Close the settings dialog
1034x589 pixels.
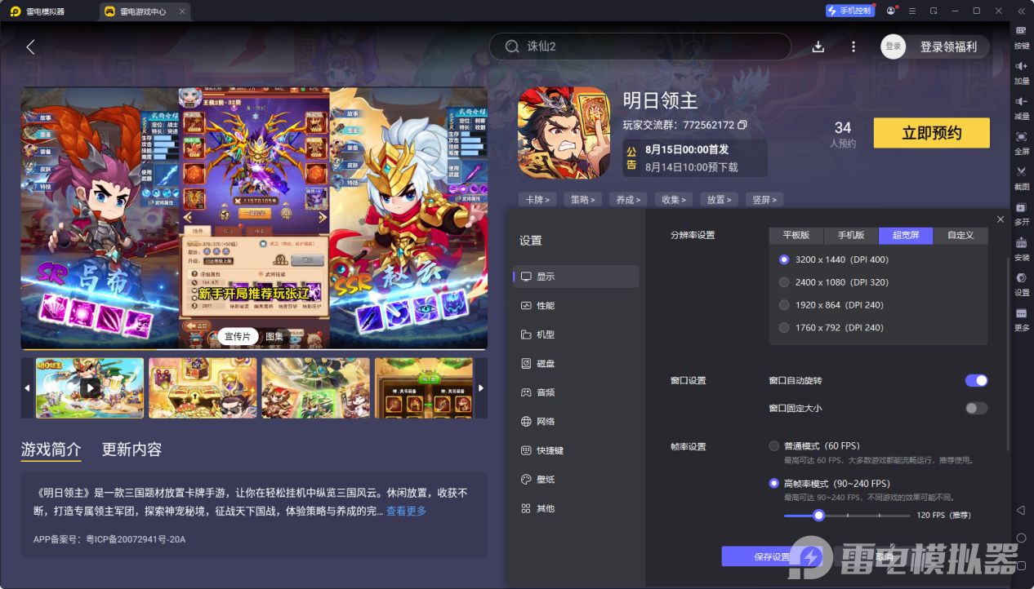coord(1001,219)
